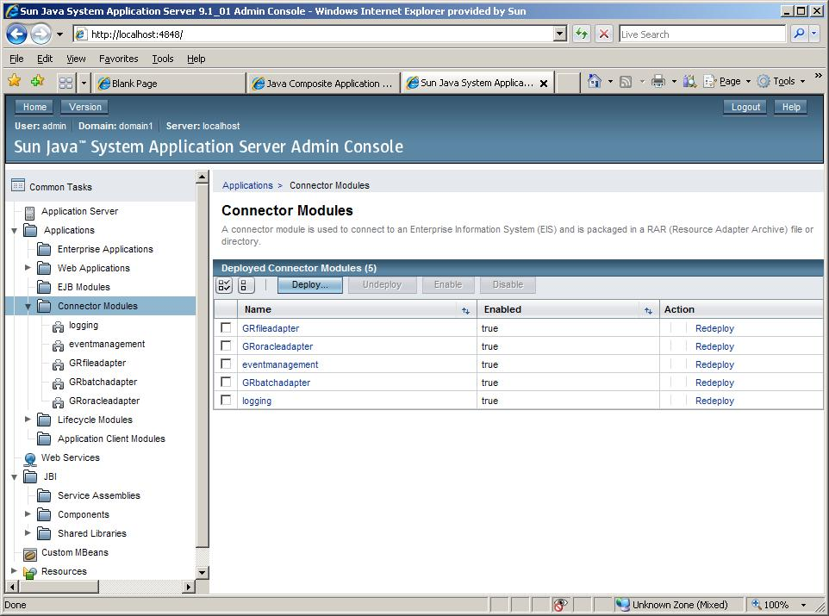Viewport: 829px width, 616px height.
Task: Click the GRoracleadapter connector icon in tree
Action: (x=58, y=402)
